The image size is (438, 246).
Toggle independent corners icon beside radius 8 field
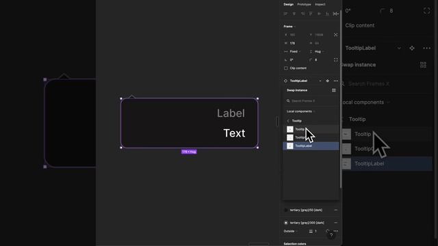336,60
